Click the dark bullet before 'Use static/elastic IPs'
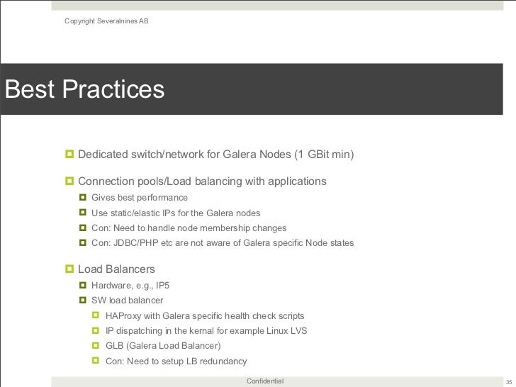The height and width of the screenshot is (387, 516). (x=83, y=213)
